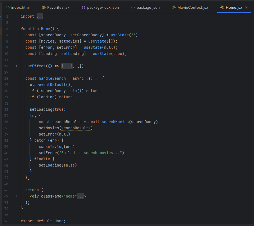Click the handleSearch function name
Viewport: 254px width, 226px height.
coord(52,78)
